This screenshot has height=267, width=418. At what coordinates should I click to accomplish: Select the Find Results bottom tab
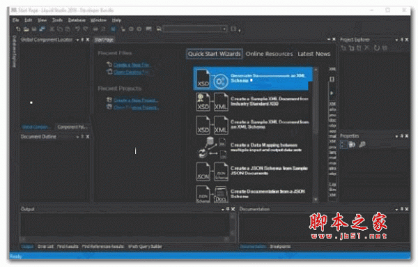coord(68,247)
